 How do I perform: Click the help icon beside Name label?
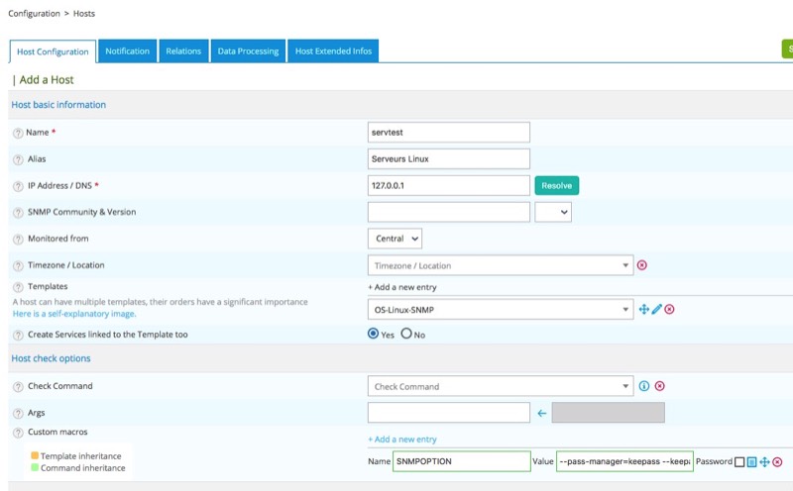tap(18, 133)
